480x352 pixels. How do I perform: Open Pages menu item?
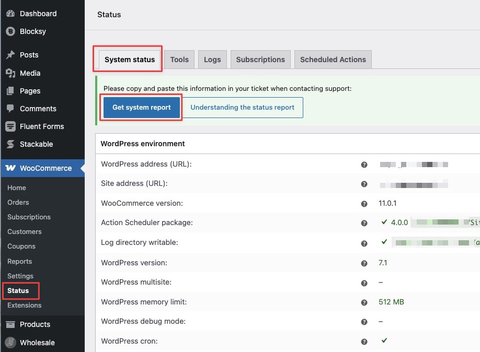[x=30, y=91]
